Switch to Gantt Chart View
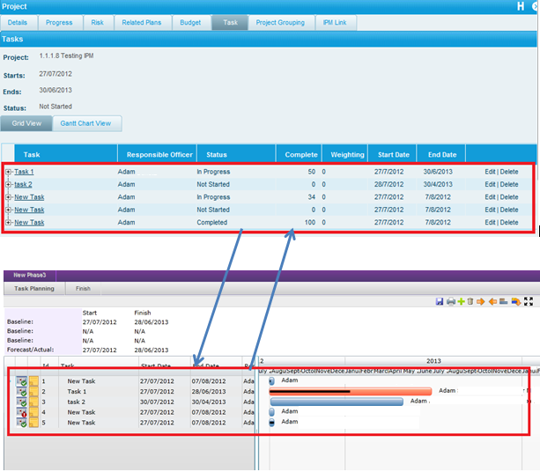 coord(85,123)
